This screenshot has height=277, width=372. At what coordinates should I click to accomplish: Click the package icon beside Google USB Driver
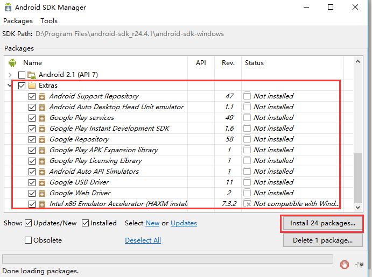tap(42, 183)
